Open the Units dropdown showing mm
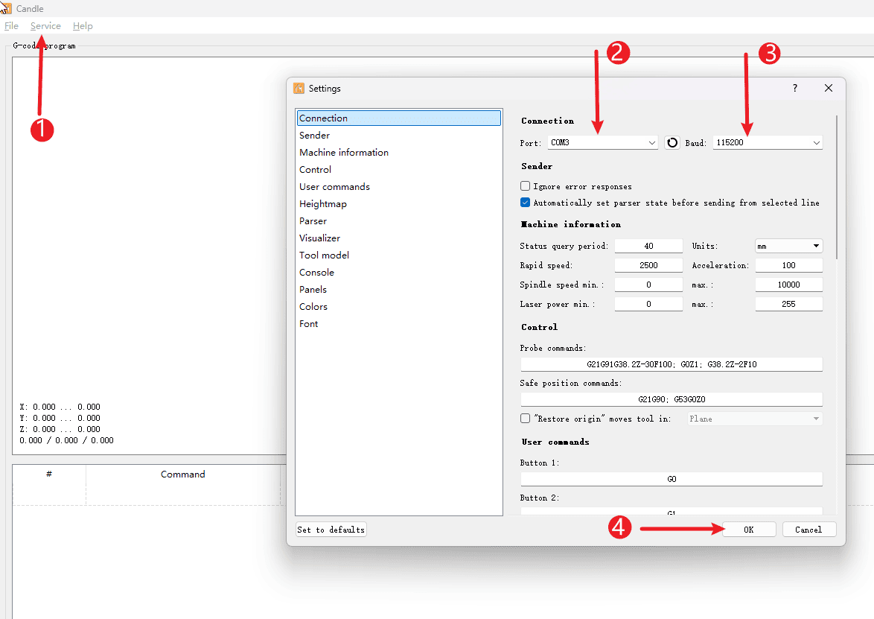Image resolution: width=874 pixels, height=619 pixels. coord(788,245)
